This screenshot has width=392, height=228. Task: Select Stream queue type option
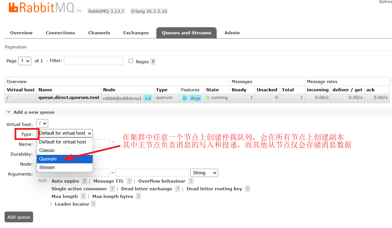tap(65, 167)
